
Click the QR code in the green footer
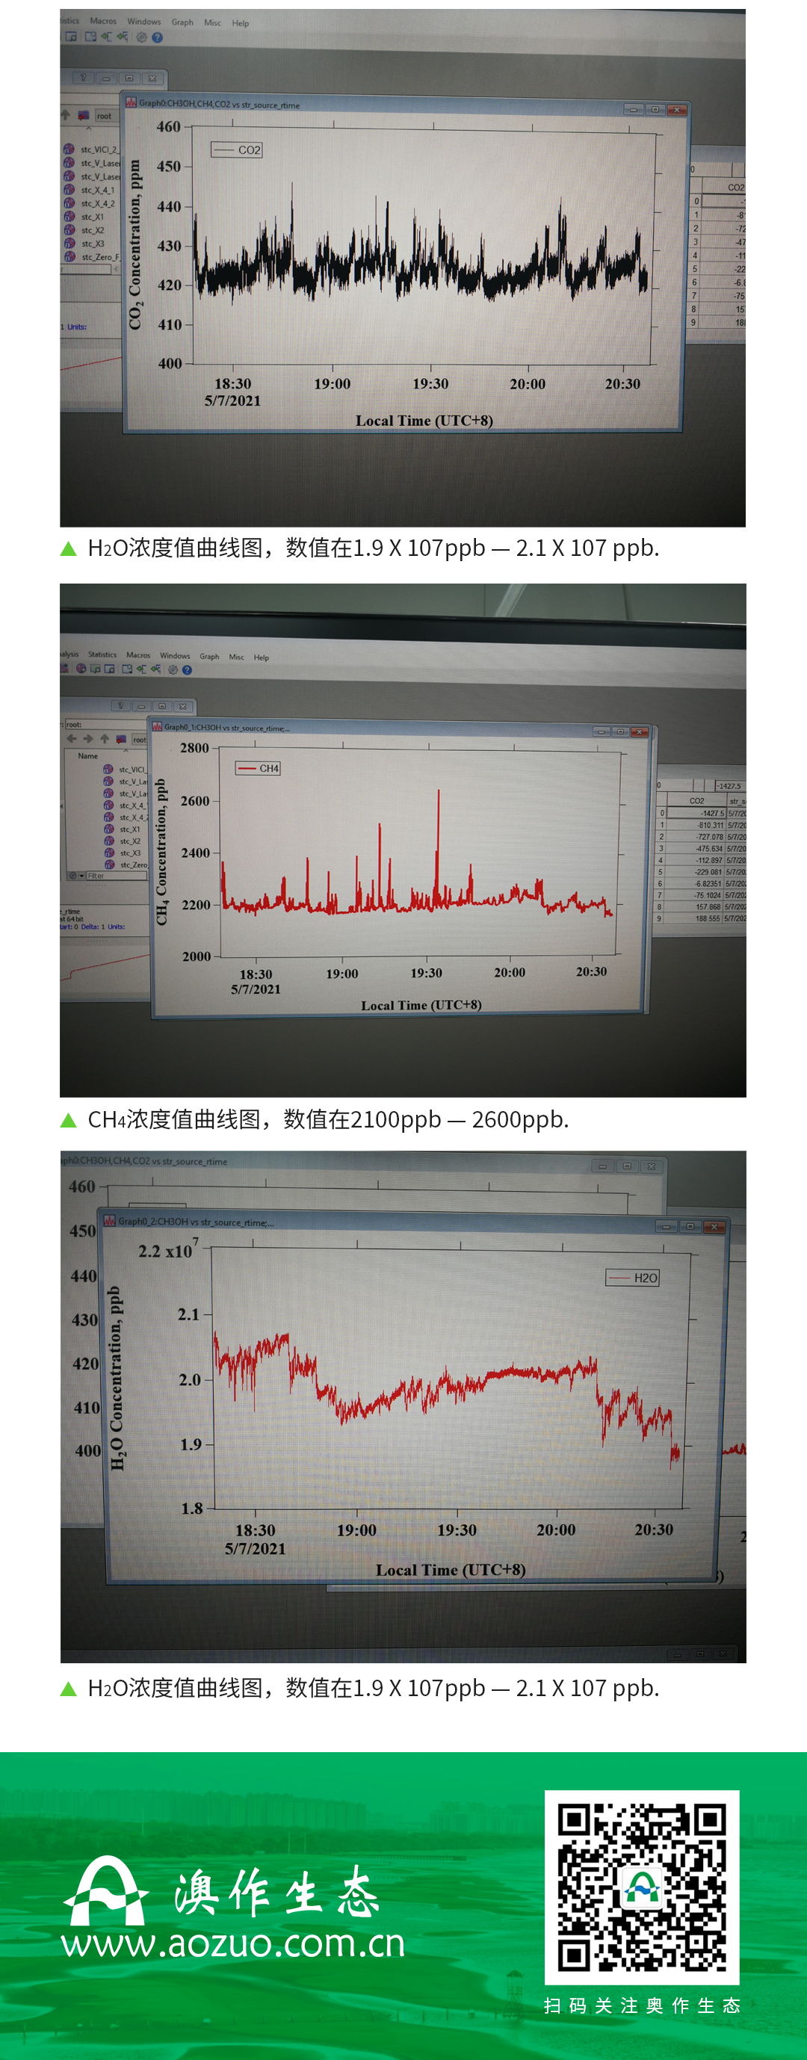tap(641, 1887)
